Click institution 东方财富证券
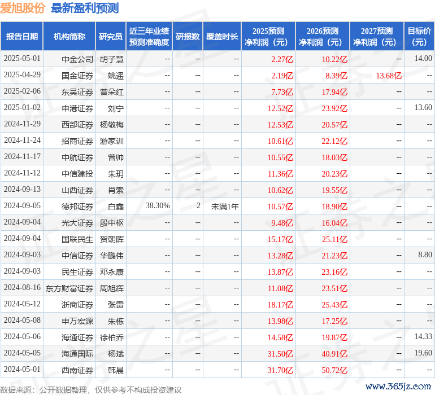The image size is (435, 395). (69, 288)
